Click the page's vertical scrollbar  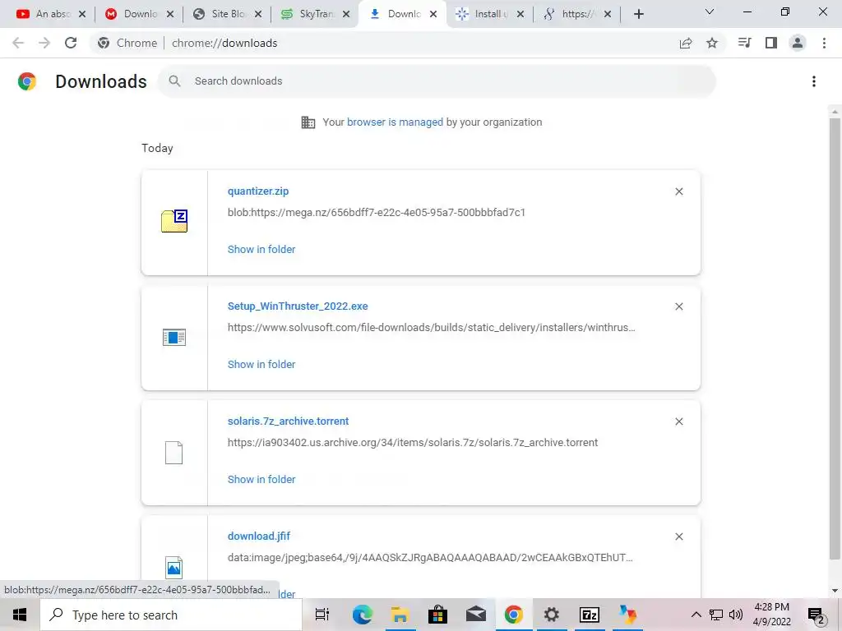pyautogui.click(x=835, y=338)
